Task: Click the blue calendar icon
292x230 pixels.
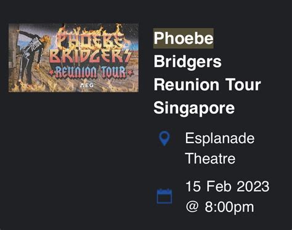Action: click(164, 196)
